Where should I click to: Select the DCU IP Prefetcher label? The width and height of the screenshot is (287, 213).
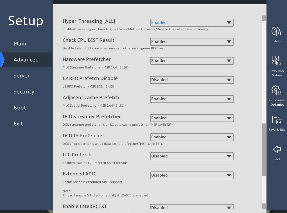click(x=83, y=136)
